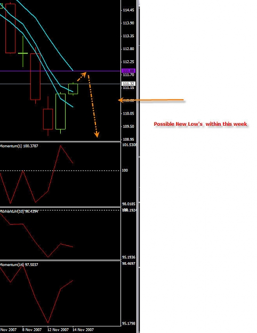Click the Momentum(1) 100.3787 indicator label
257x333 pixels.
(x=19, y=146)
